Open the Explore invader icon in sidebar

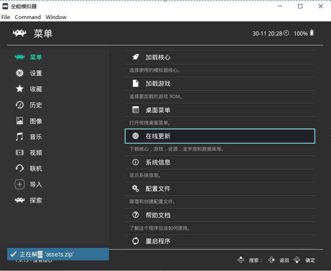click(x=20, y=200)
